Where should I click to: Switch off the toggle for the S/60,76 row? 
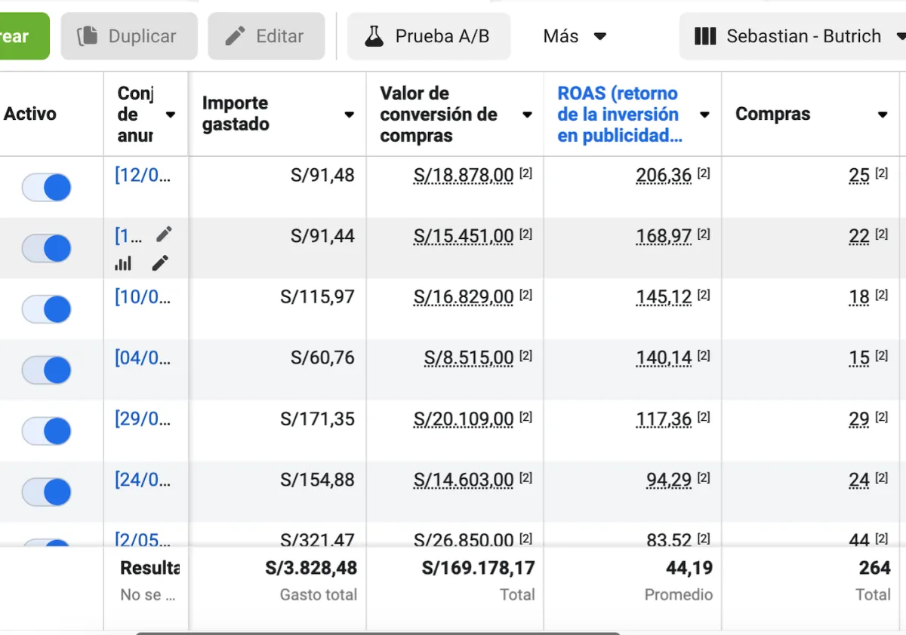[47, 370]
